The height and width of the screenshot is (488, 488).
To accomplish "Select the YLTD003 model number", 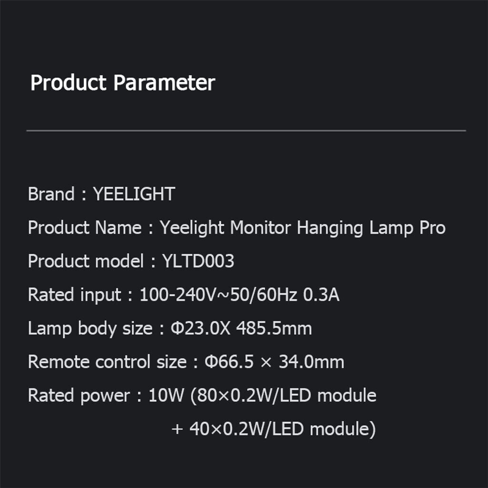I will (x=198, y=261).
